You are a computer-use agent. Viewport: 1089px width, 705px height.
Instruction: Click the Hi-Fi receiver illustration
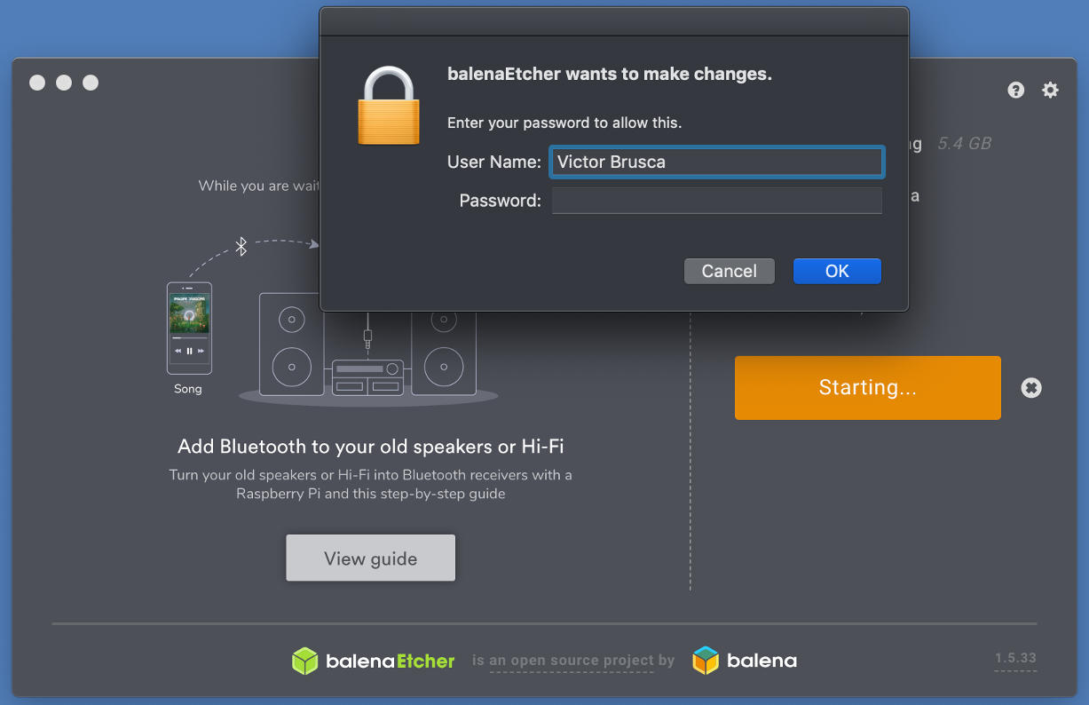(367, 376)
